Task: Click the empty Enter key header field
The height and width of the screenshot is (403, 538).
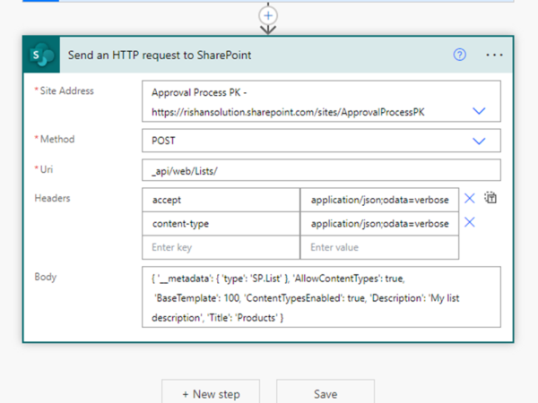Action: click(221, 246)
